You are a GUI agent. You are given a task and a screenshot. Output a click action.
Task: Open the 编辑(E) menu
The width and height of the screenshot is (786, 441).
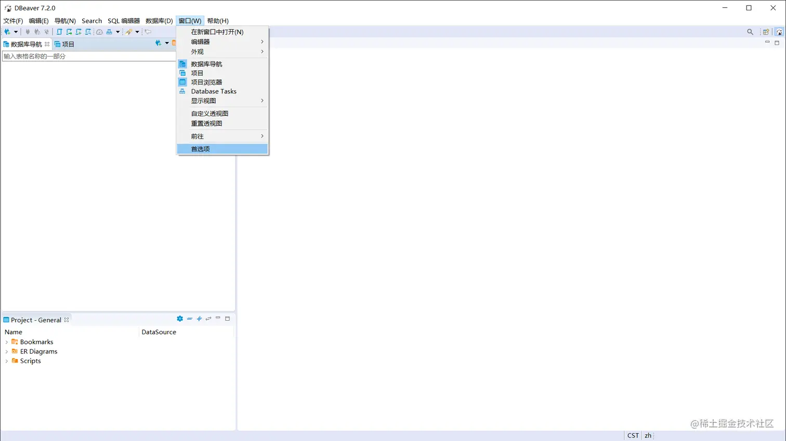[x=38, y=21]
